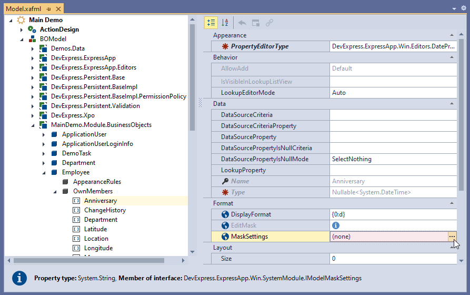Collapse the Appearance category
This screenshot has width=470, height=295.
452,35
